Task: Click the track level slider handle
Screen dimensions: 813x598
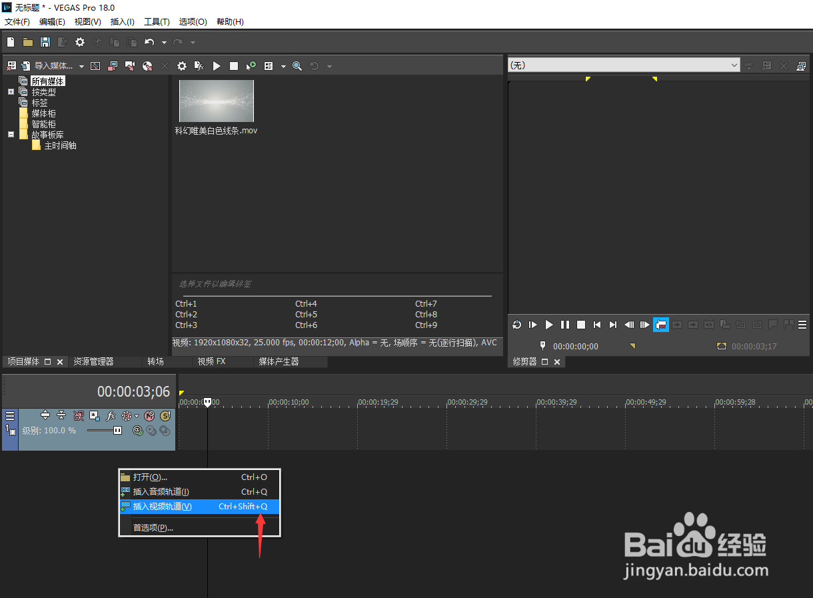Action: pos(117,431)
